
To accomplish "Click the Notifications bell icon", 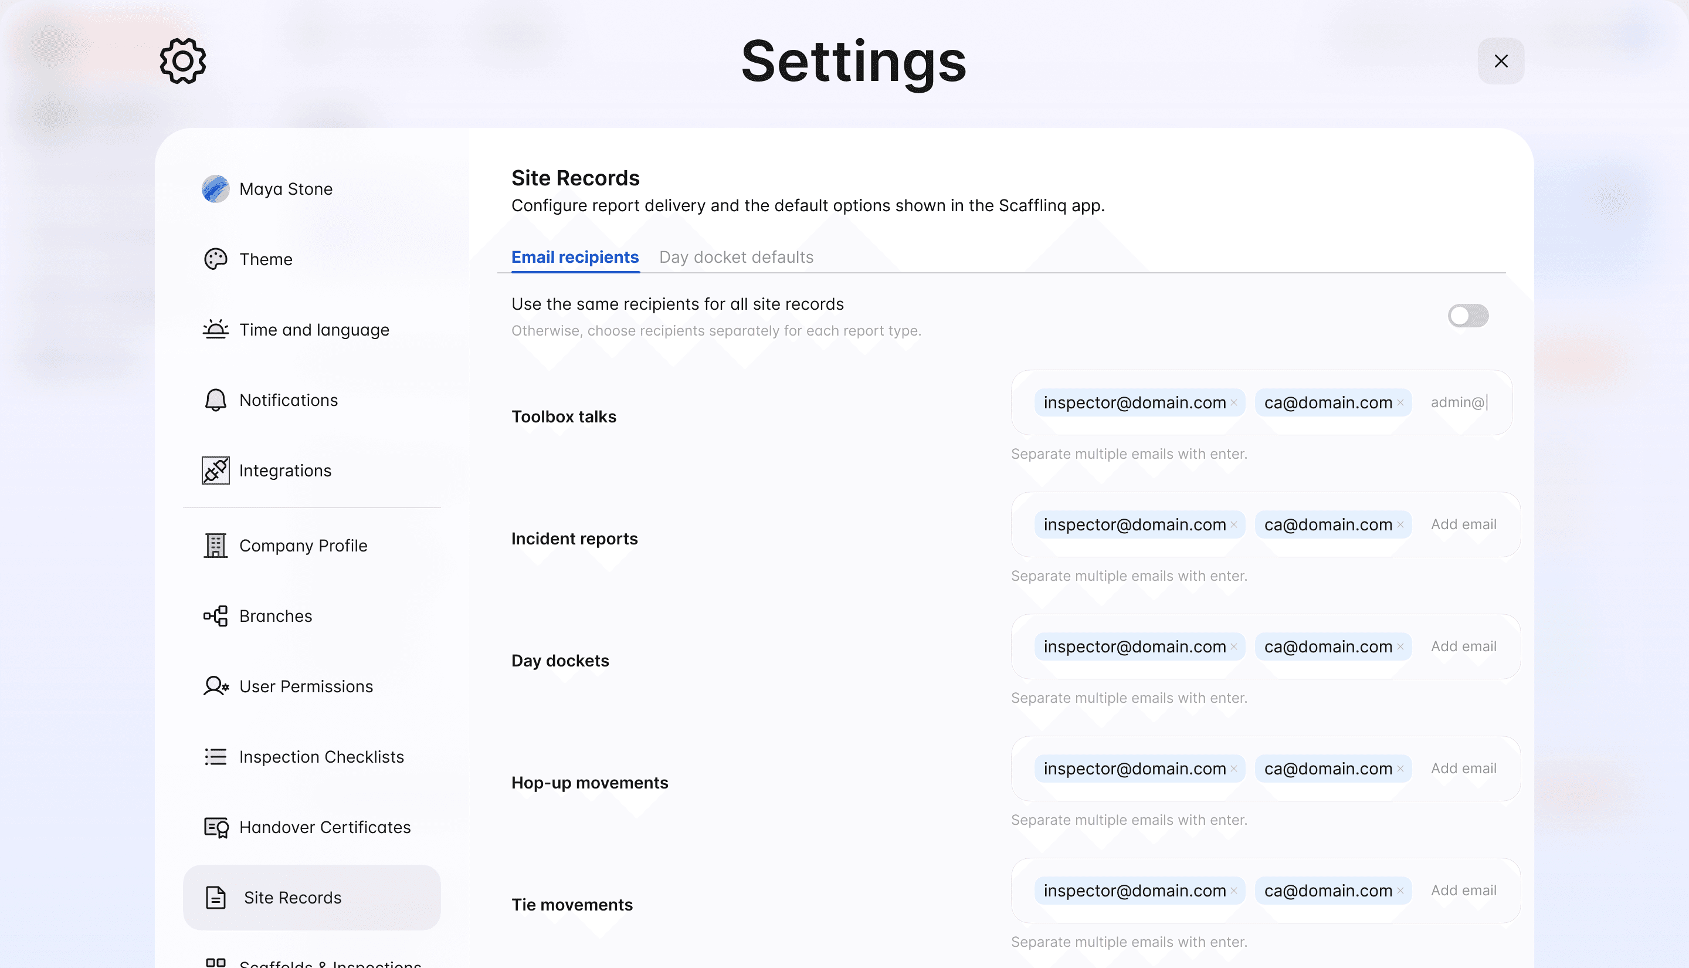I will pyautogui.click(x=215, y=400).
